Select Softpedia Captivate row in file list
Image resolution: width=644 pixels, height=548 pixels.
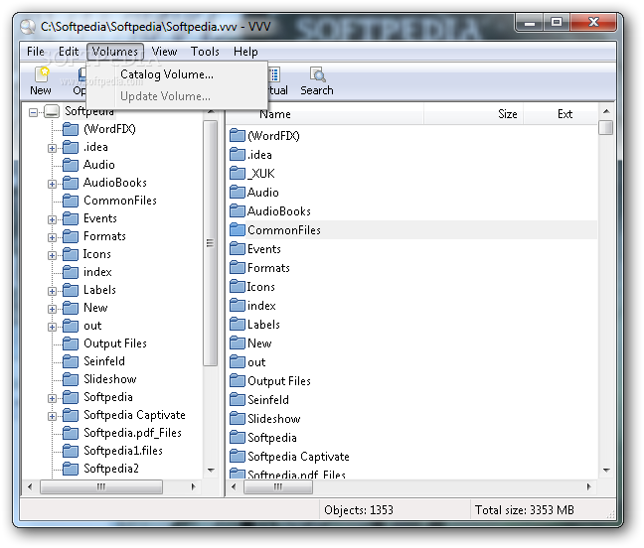(412, 457)
